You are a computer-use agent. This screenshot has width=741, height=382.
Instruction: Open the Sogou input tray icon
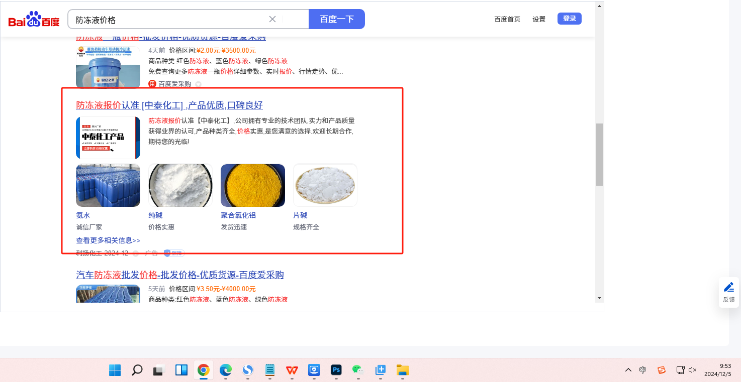point(662,370)
